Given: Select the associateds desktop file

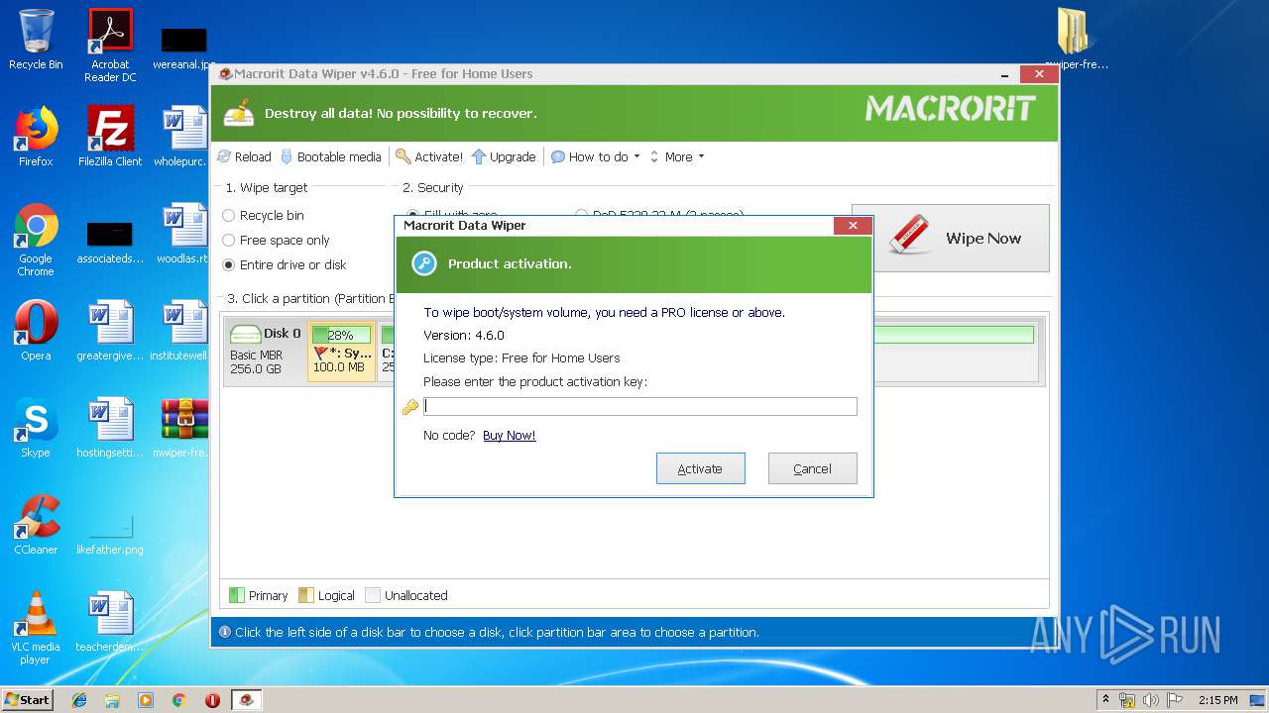Looking at the screenshot, I should coord(110,241).
